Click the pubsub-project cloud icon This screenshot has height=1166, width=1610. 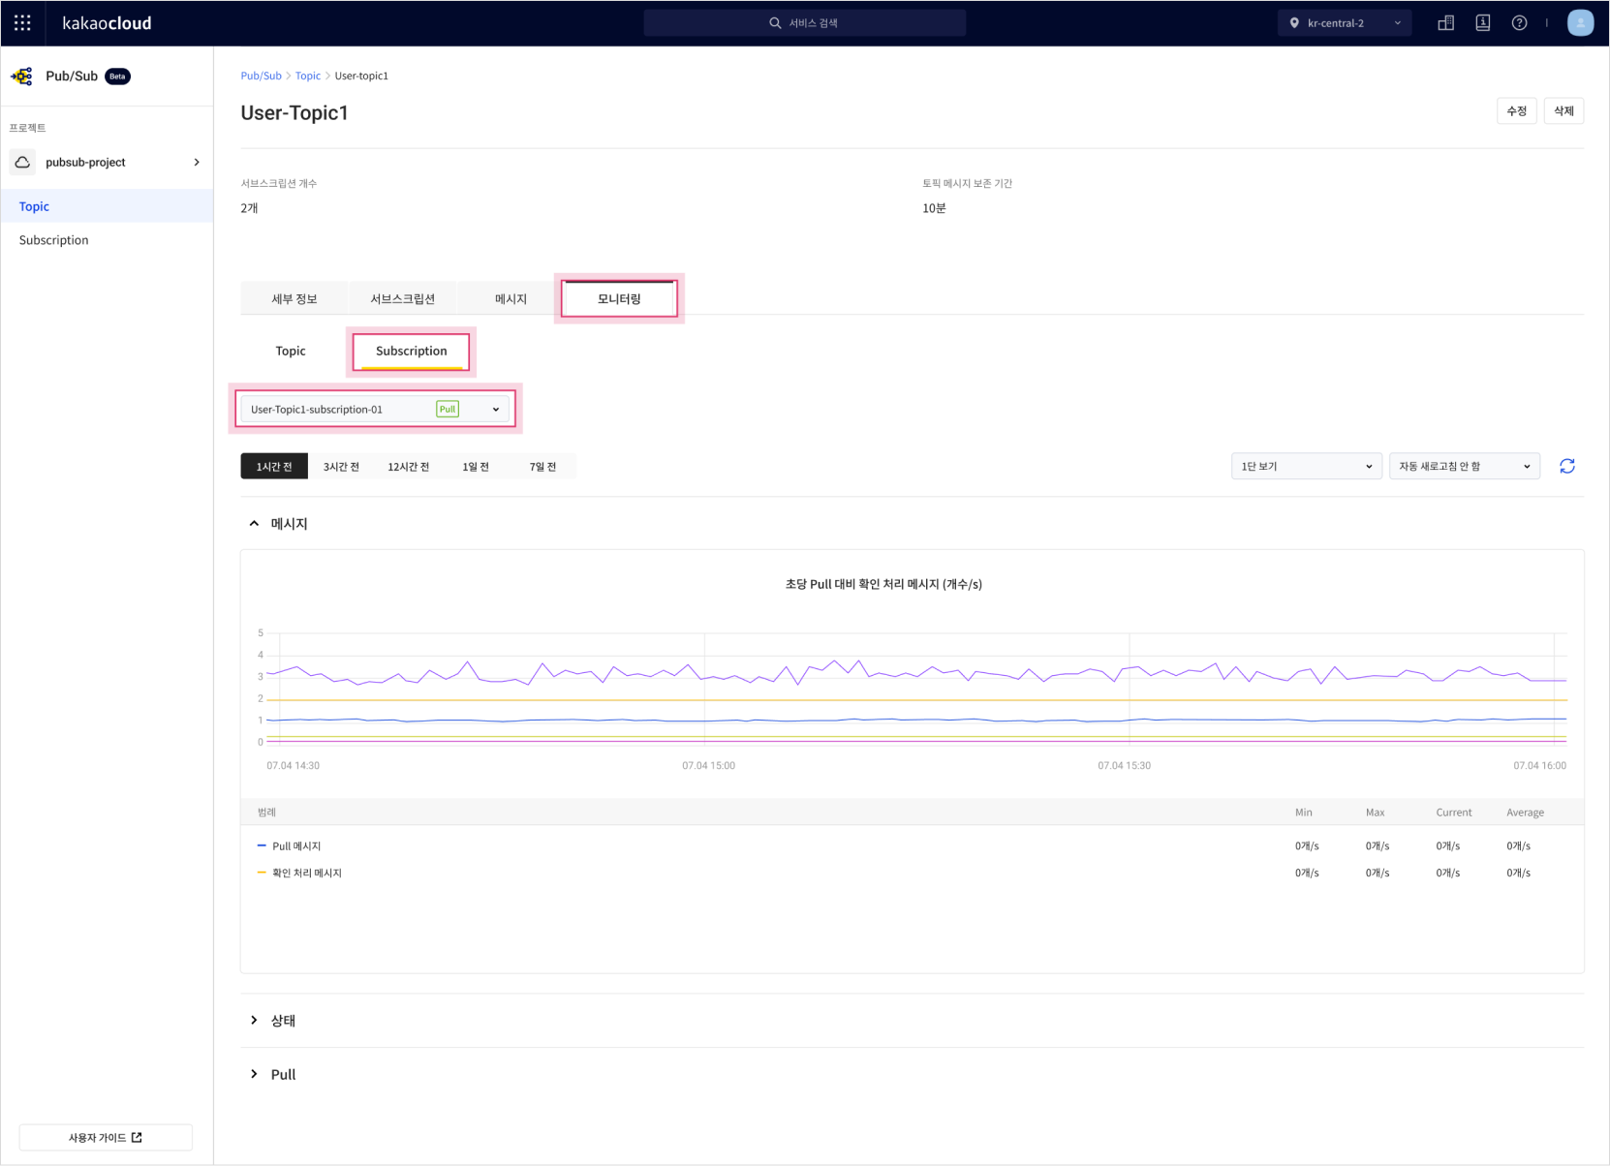point(23,163)
